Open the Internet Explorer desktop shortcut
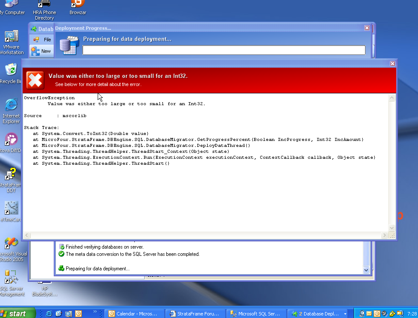Screen dimensions: 418x318 11,111
